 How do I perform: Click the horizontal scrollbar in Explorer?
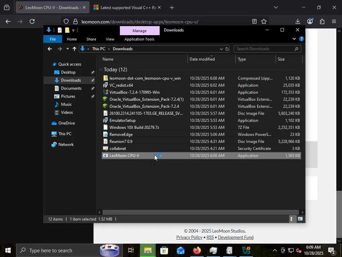click(x=200, y=212)
